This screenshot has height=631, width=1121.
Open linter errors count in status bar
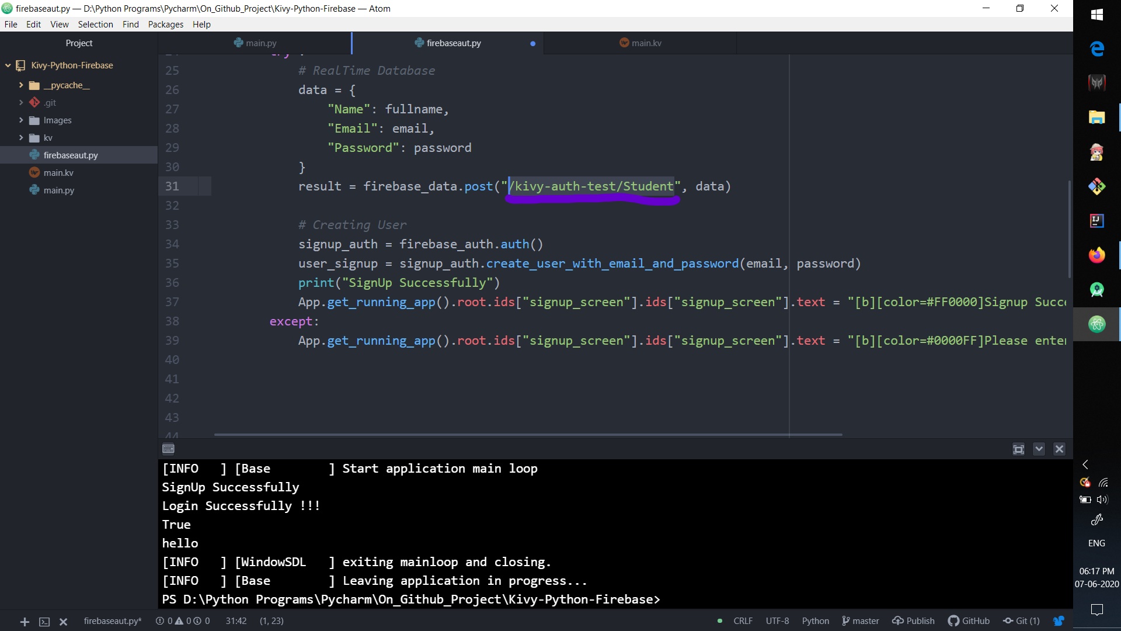coord(183,620)
